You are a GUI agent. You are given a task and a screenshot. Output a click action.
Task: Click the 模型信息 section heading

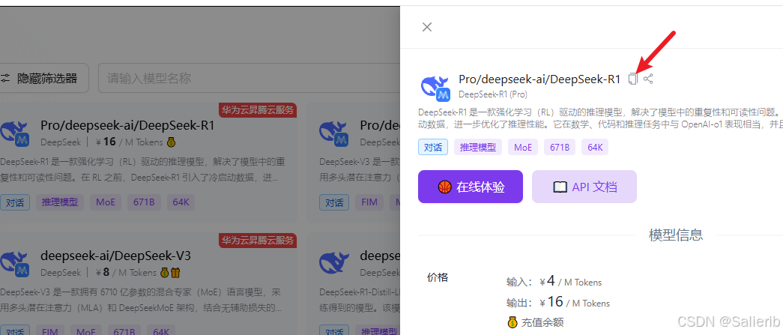(x=676, y=235)
